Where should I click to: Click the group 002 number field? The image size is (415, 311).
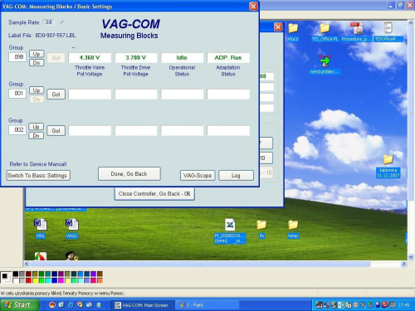pos(17,130)
